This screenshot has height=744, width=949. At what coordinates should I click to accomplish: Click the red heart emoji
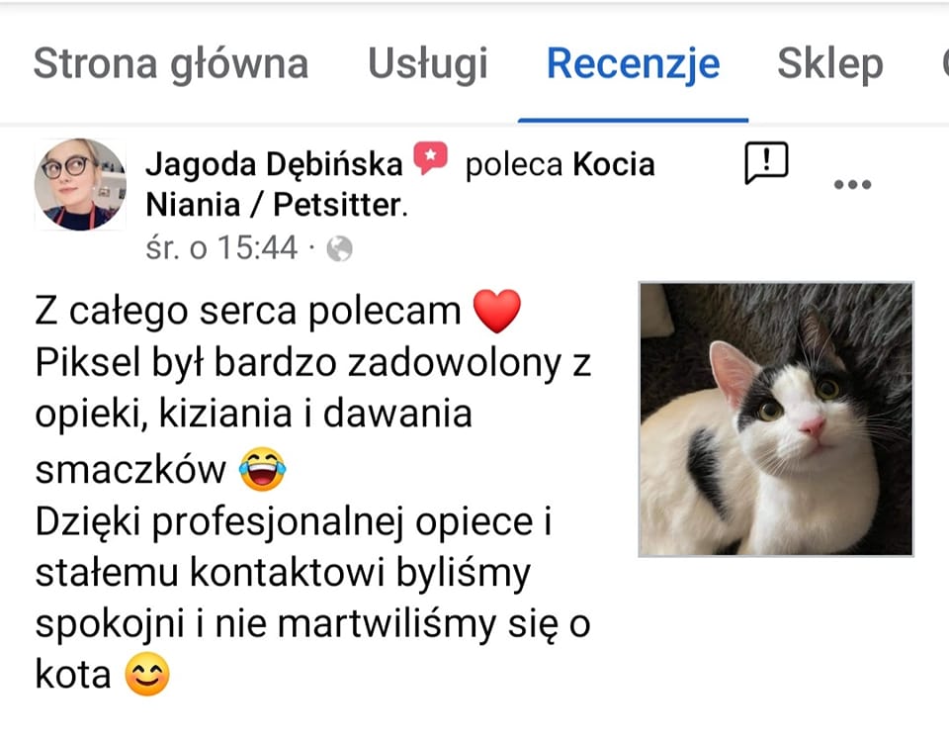click(x=497, y=311)
